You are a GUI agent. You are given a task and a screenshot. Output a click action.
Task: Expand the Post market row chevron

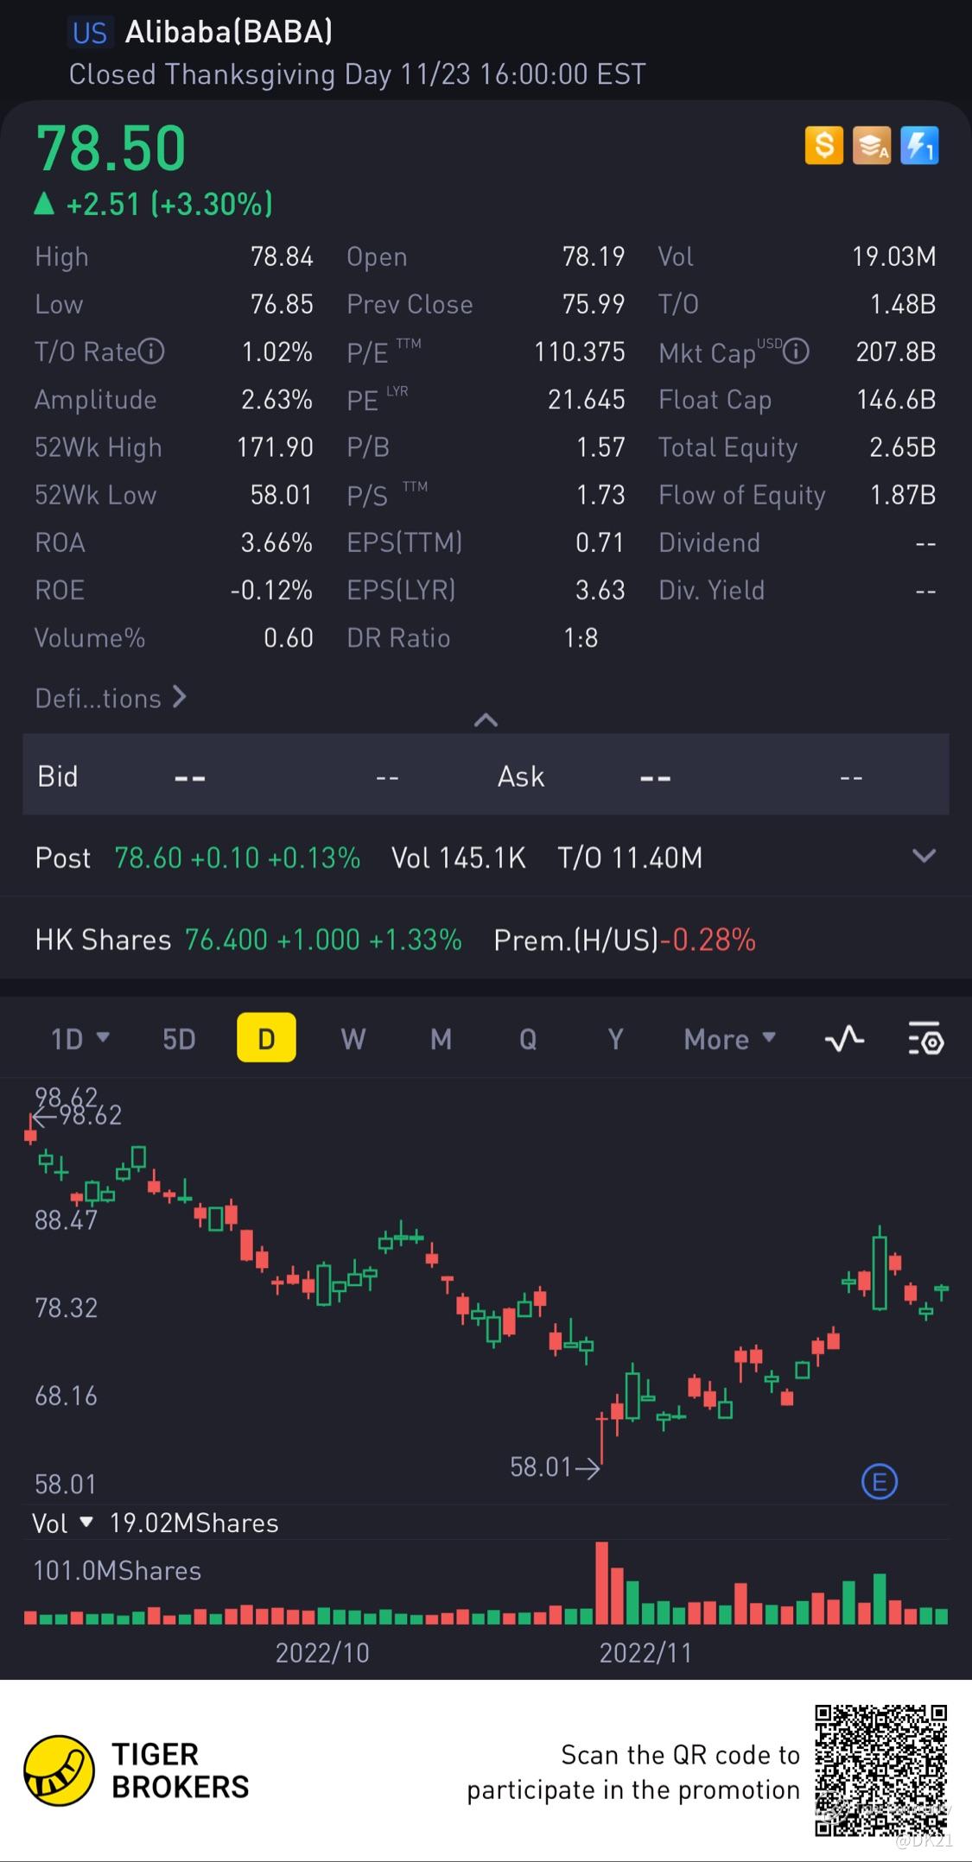click(924, 856)
